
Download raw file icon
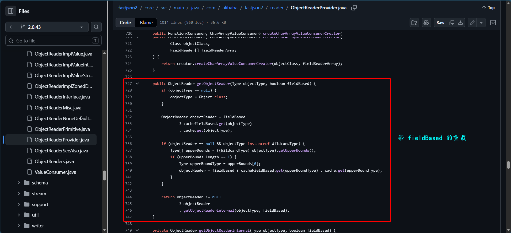click(460, 23)
